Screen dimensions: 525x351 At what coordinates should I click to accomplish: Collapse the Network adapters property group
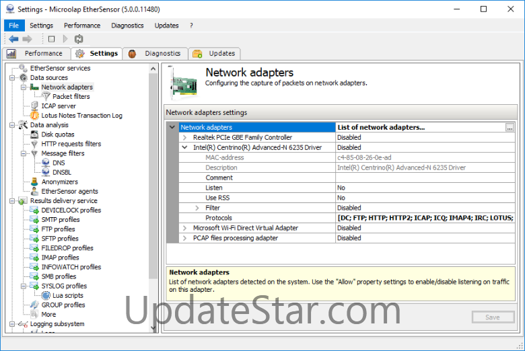click(172, 127)
